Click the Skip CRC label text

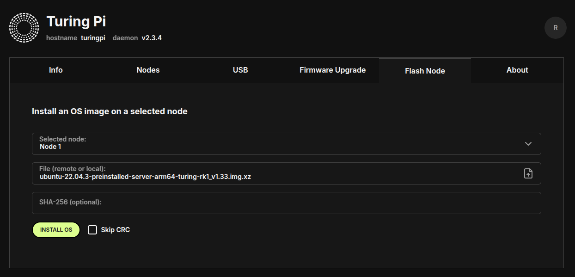click(115, 230)
